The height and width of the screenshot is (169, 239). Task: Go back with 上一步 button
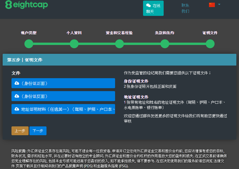[20, 131]
